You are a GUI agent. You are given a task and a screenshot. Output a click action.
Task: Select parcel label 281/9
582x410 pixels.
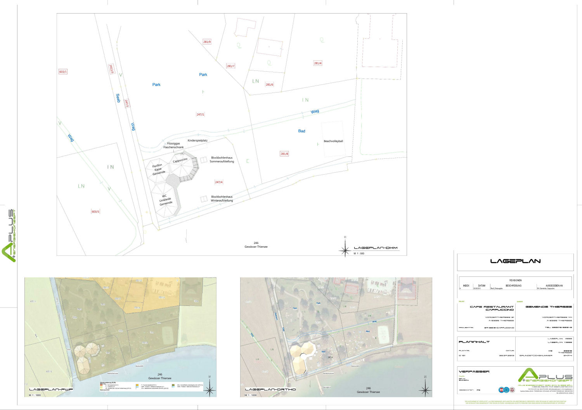(207, 42)
